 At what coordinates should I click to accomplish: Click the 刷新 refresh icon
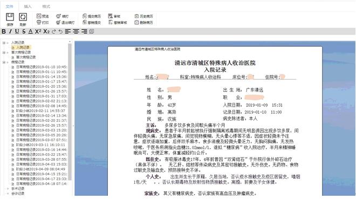pos(23,17)
